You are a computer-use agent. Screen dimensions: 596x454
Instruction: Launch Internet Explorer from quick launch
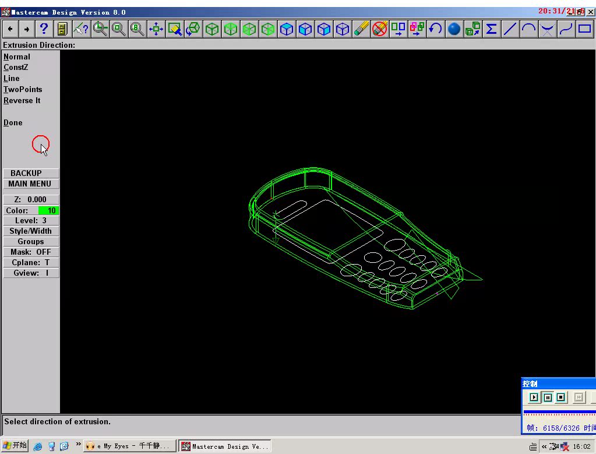point(38,446)
